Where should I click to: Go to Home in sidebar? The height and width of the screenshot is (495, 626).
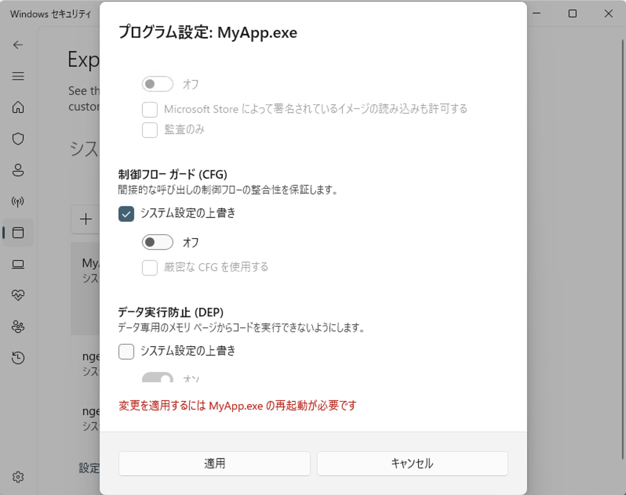[x=18, y=107]
